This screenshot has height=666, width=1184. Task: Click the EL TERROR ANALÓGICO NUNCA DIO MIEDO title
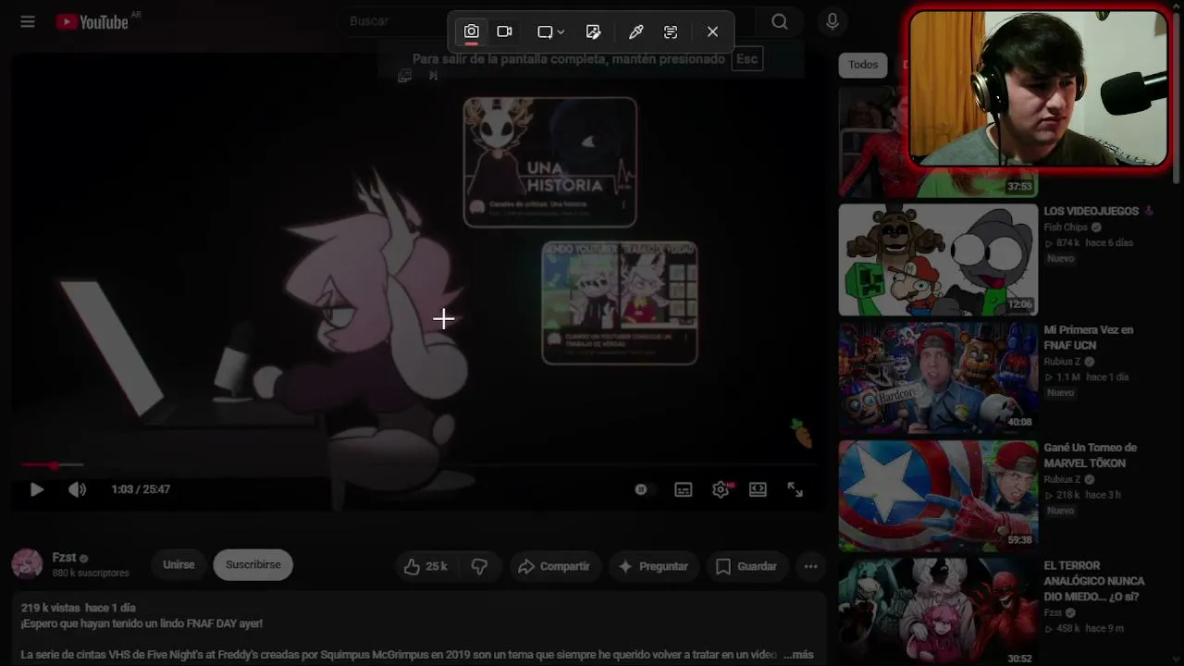1094,581
